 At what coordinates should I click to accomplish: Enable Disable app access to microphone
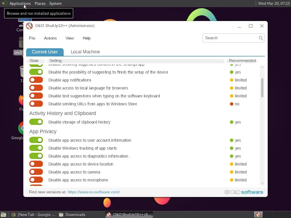pyautogui.click(x=36, y=180)
